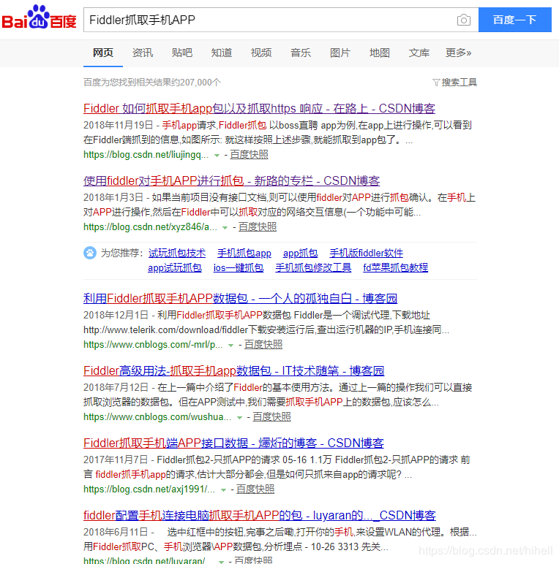Expand the 更多» menu
The image size is (559, 564).
pos(459,53)
